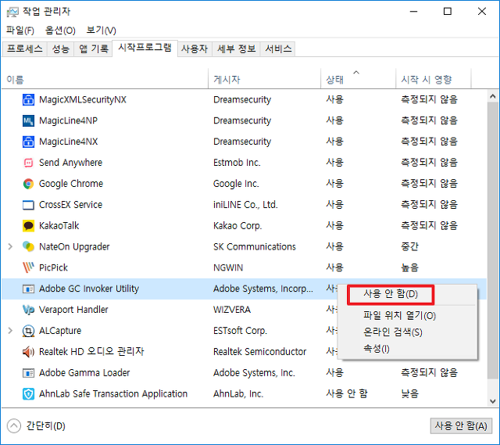Viewport: 500px width, 445px height.
Task: Switch to the 세부 정보 tab
Action: tap(236, 48)
